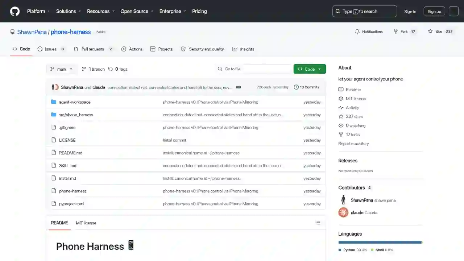Open the Pricing menu item

coord(199,11)
